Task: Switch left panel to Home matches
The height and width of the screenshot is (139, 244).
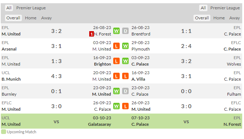Action: coord(31,18)
